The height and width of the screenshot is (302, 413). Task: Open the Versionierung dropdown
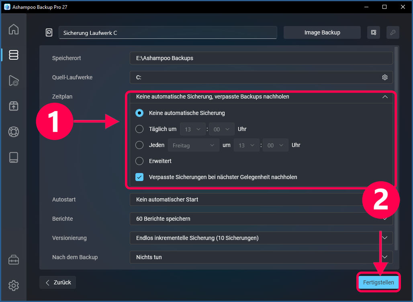[261, 238]
